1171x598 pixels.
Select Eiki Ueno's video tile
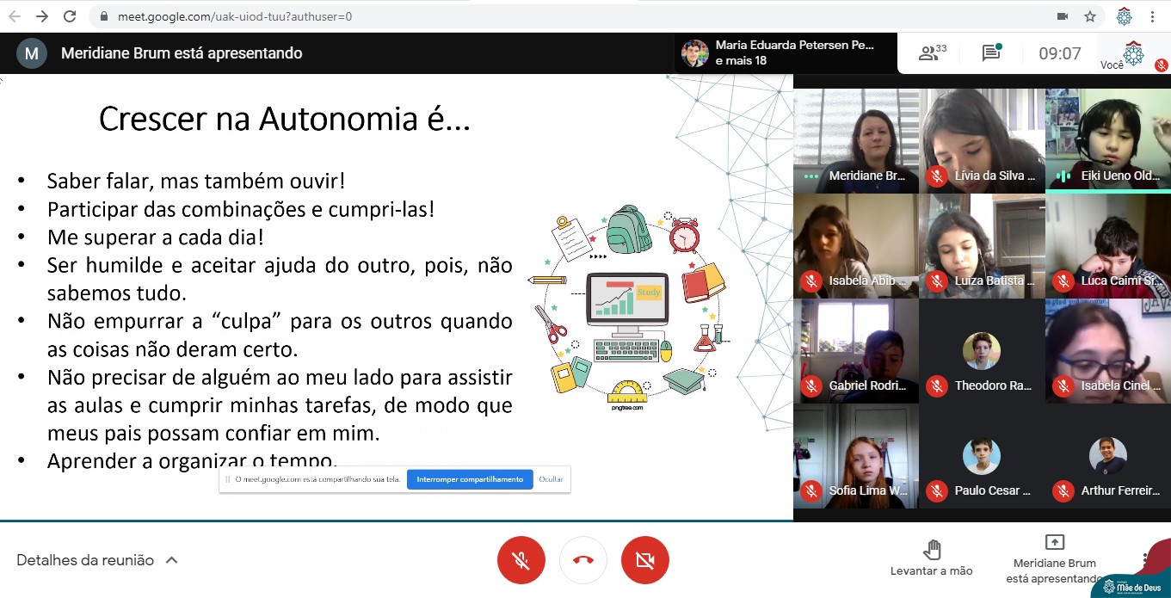1107,139
